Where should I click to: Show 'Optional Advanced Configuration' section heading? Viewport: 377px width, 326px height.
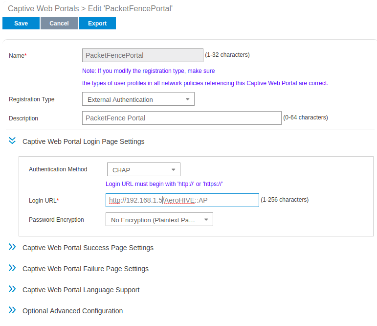pyautogui.click(x=72, y=311)
